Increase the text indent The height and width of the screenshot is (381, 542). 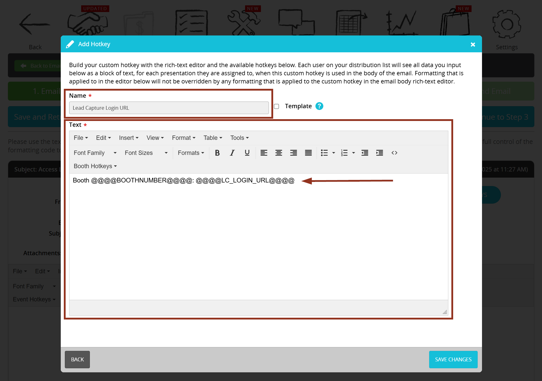coord(380,153)
